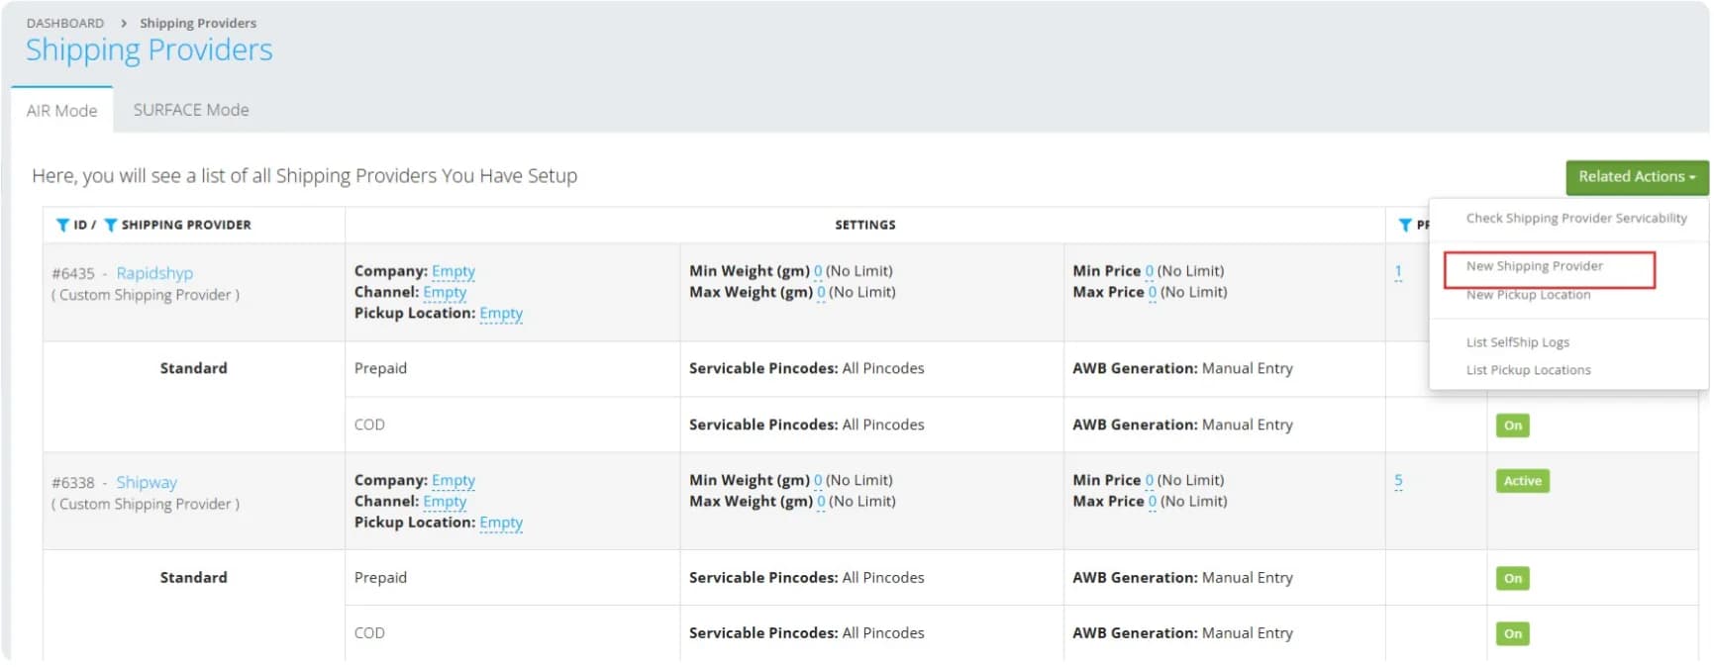
Task: Edit the Company value for Shipway
Action: pyautogui.click(x=454, y=480)
